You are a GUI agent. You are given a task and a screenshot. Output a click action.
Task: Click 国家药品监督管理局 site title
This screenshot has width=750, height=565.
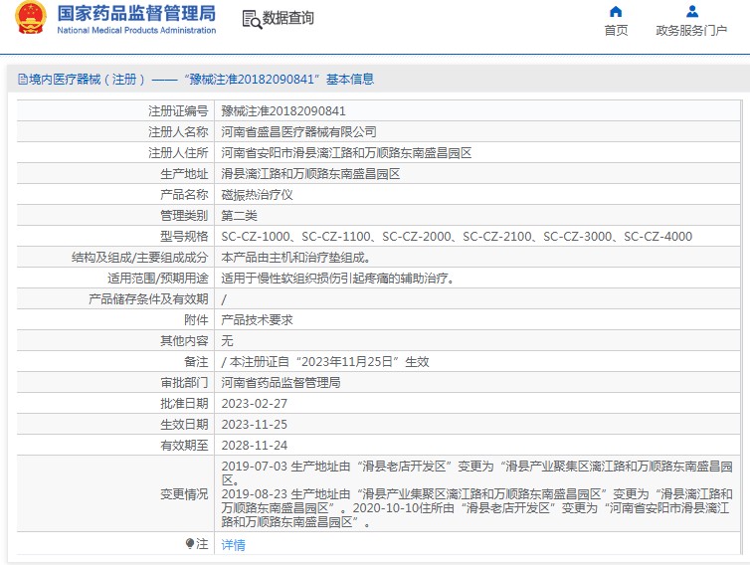click(x=137, y=13)
